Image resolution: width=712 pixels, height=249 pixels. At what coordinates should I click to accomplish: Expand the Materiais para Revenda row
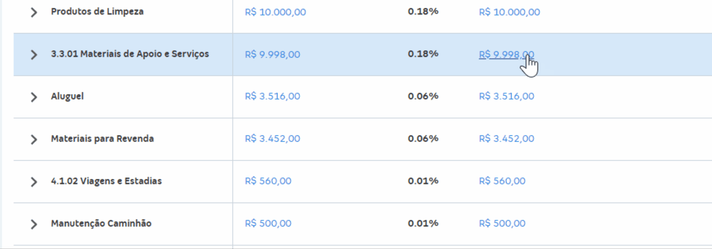pos(34,139)
